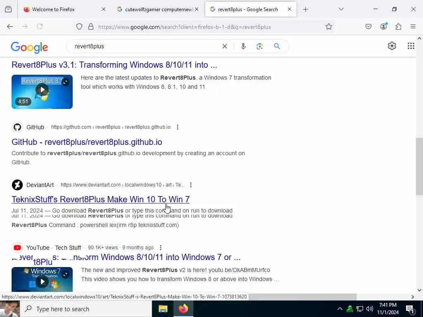423x317 pixels.
Task: Open tracking protection shield icon
Action: [79, 26]
